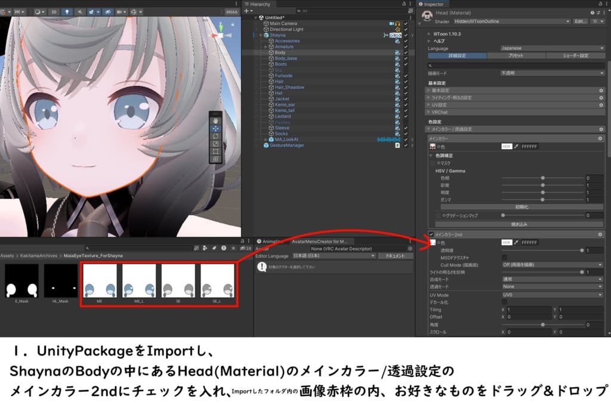Enable the メインカラー2nd checkbox
611x405 pixels.
click(431, 234)
